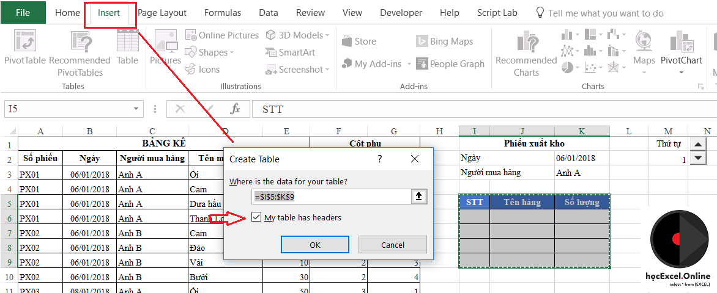The height and width of the screenshot is (293, 717).
Task: Switch to the Formulas tab
Action: pos(222,13)
